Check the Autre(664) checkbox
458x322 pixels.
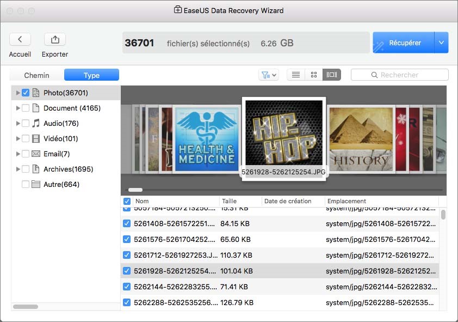pyautogui.click(x=26, y=184)
